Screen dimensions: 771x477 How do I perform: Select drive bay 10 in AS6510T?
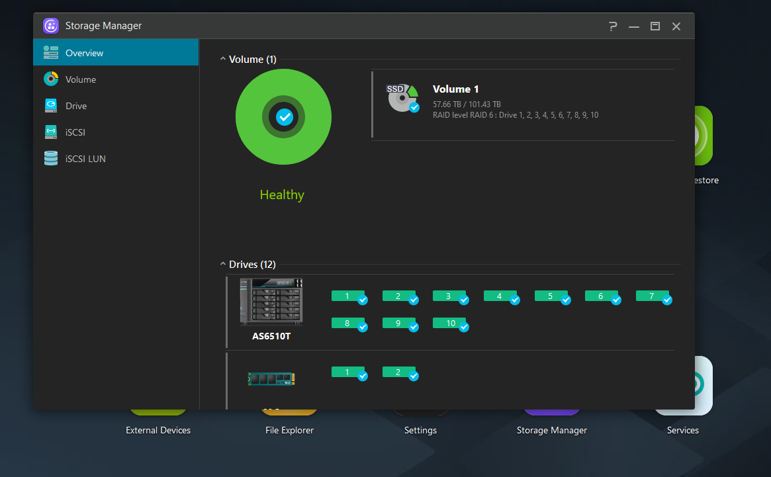click(450, 324)
